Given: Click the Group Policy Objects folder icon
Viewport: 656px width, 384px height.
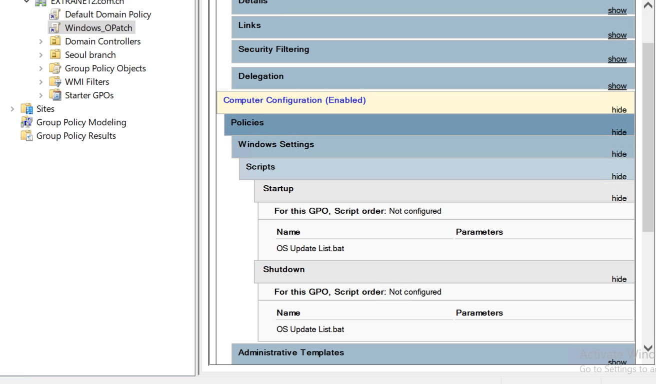Looking at the screenshot, I should tap(55, 68).
